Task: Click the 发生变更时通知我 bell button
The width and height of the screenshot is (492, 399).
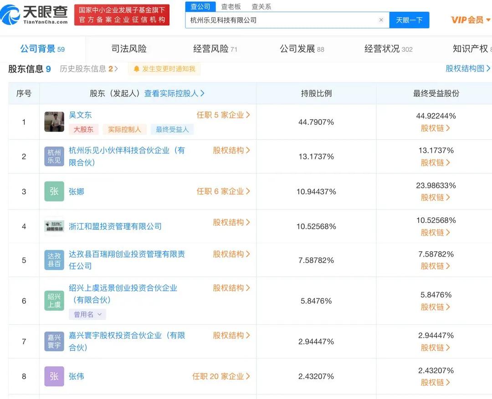Action: [x=164, y=69]
